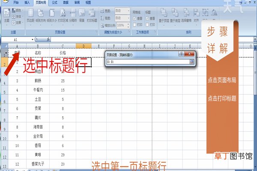This screenshot has height=171, width=257.
Task: Switch to the 审阅 tab
Action: [x=77, y=3]
